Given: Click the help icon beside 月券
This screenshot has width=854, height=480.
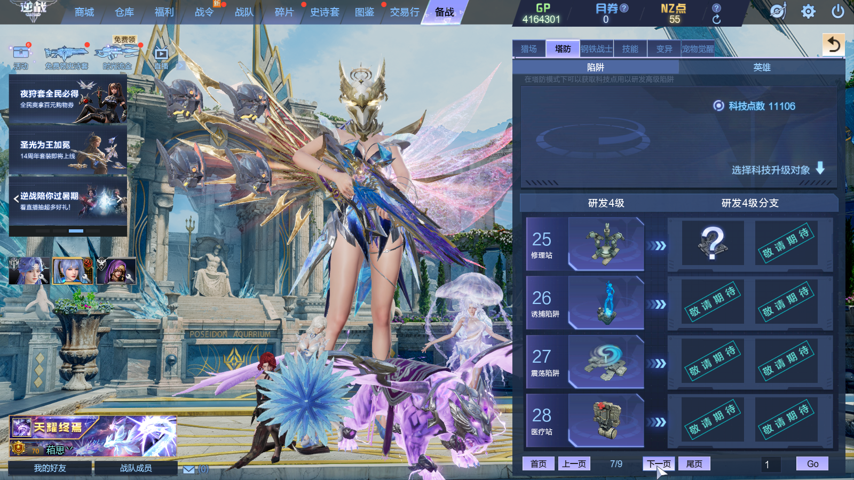Looking at the screenshot, I should [624, 8].
